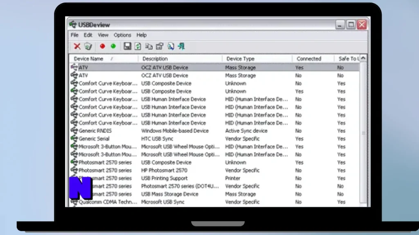Click the Printer device type cell
The width and height of the screenshot is (419, 235).
[232, 178]
